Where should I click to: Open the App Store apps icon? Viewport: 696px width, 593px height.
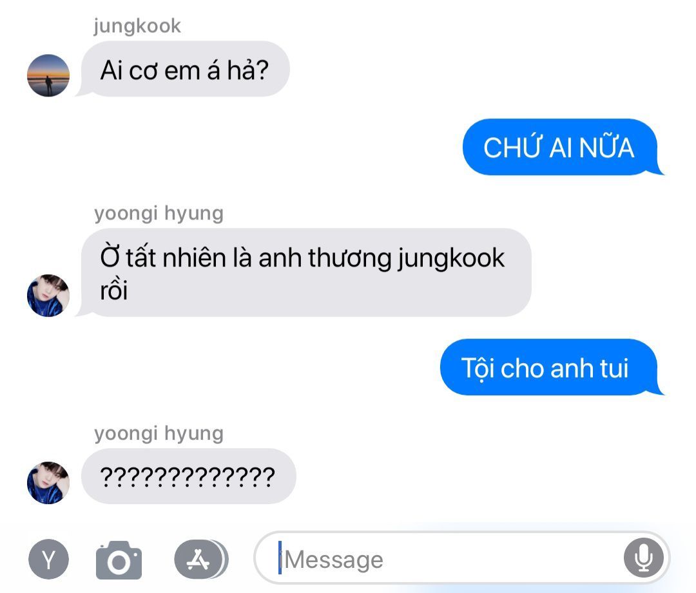200,560
